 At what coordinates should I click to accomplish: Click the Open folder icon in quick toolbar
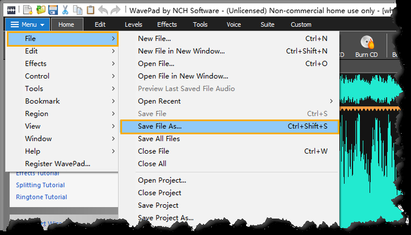[x=40, y=9]
